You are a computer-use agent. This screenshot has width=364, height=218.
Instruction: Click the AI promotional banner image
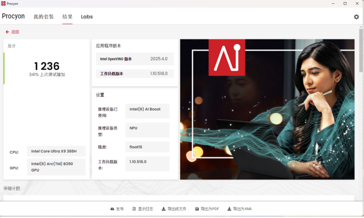coord(267,110)
